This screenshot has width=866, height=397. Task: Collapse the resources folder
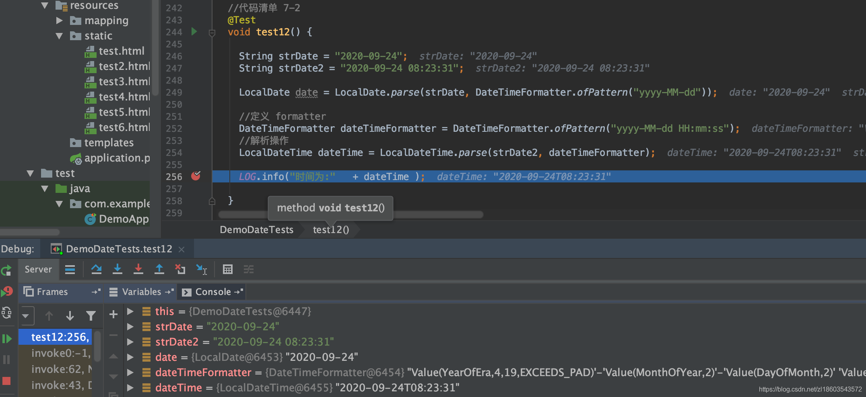(x=45, y=6)
